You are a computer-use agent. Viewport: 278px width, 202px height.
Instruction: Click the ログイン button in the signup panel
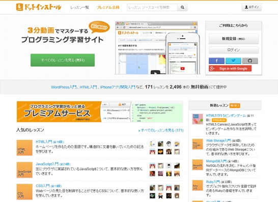tap(234, 50)
